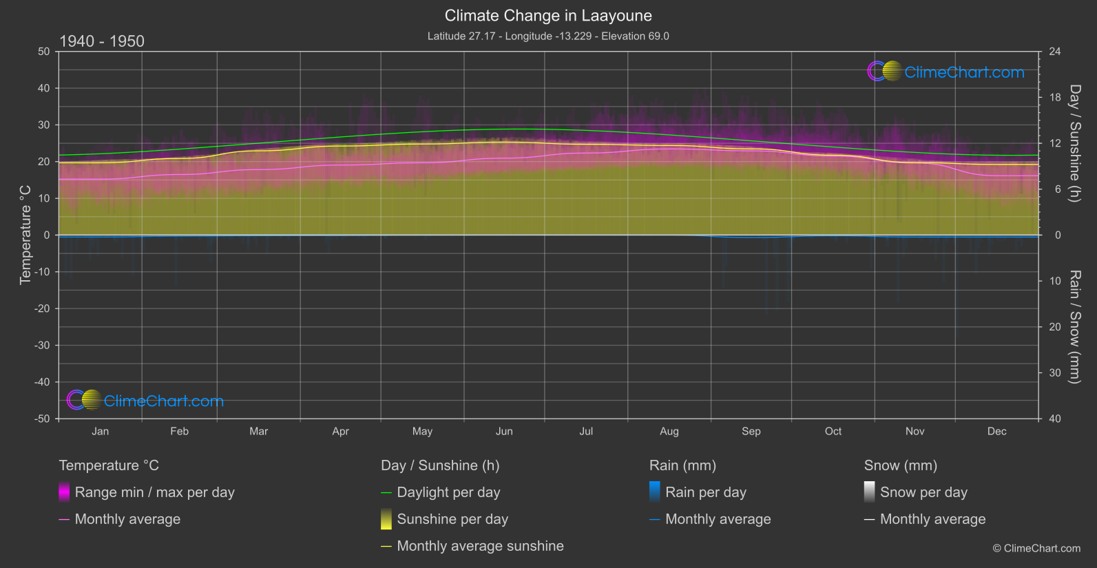Click the Sep month axis label
This screenshot has width=1097, height=568.
[751, 431]
